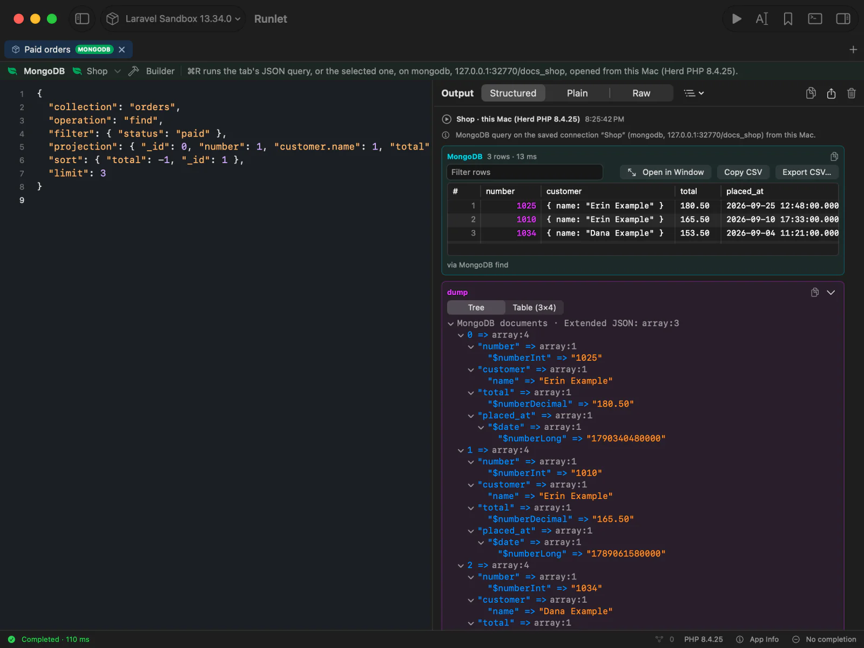
Task: Collapse document 0 array node
Action: tap(461, 335)
